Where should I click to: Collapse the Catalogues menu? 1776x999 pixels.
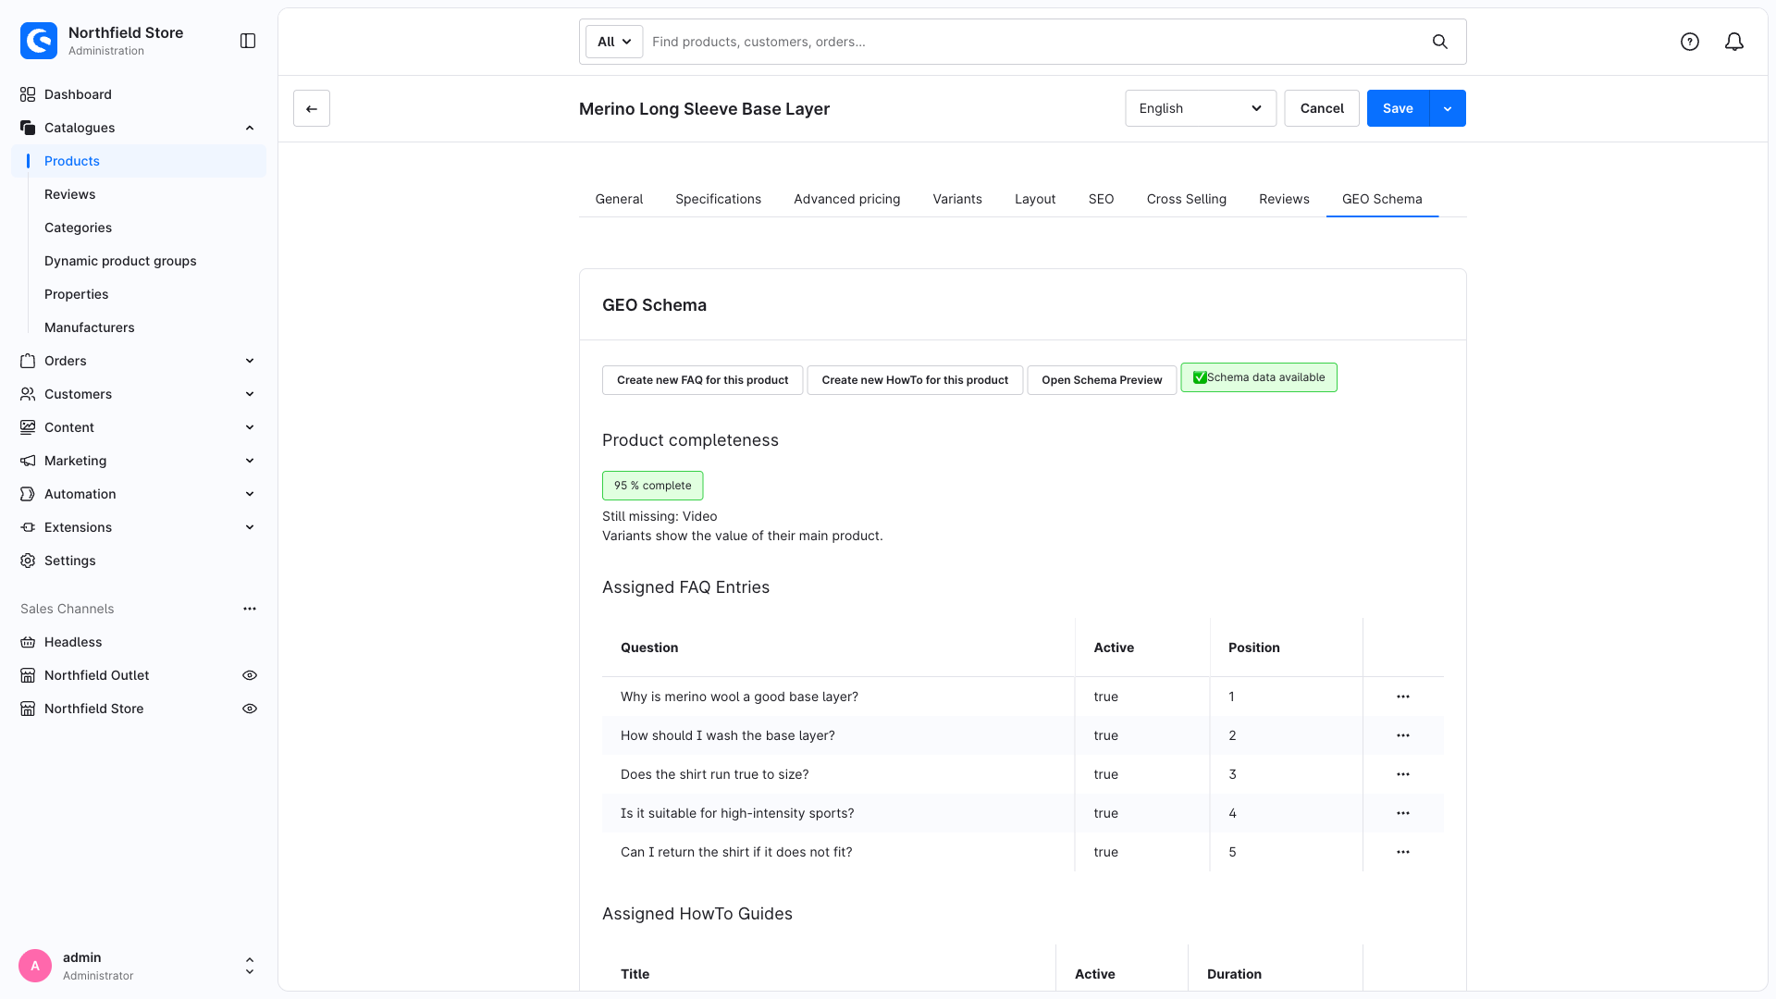[250, 128]
